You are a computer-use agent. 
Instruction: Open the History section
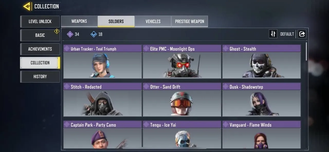[40, 77]
